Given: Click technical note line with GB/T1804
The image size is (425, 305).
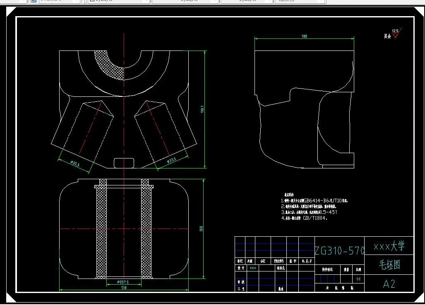Looking at the screenshot, I should pyautogui.click(x=304, y=218).
